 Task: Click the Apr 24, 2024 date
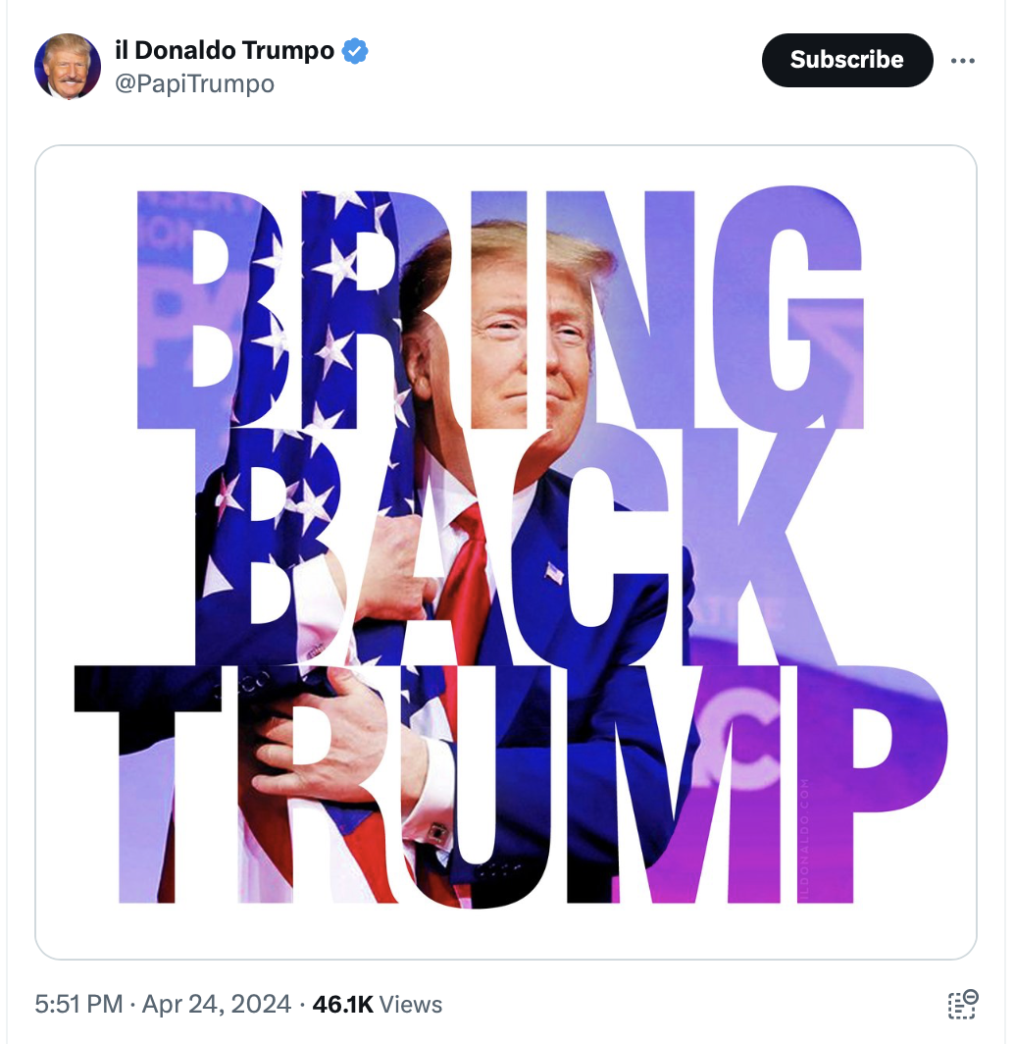click(217, 1004)
